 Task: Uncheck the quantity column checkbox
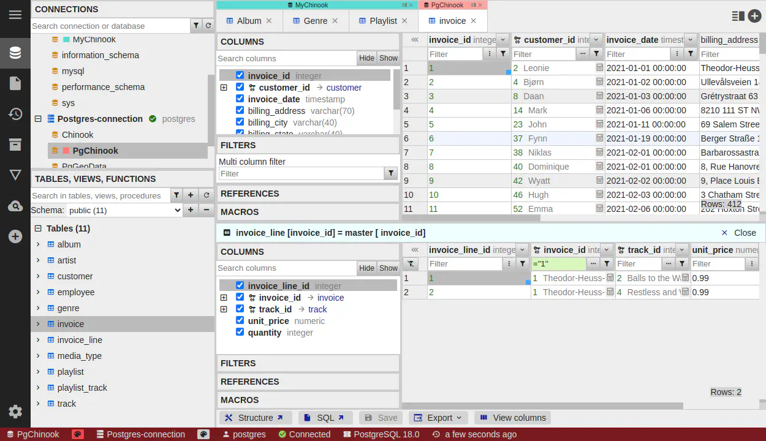click(240, 332)
